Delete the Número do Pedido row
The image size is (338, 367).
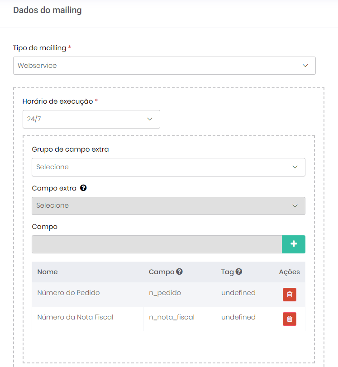point(290,295)
